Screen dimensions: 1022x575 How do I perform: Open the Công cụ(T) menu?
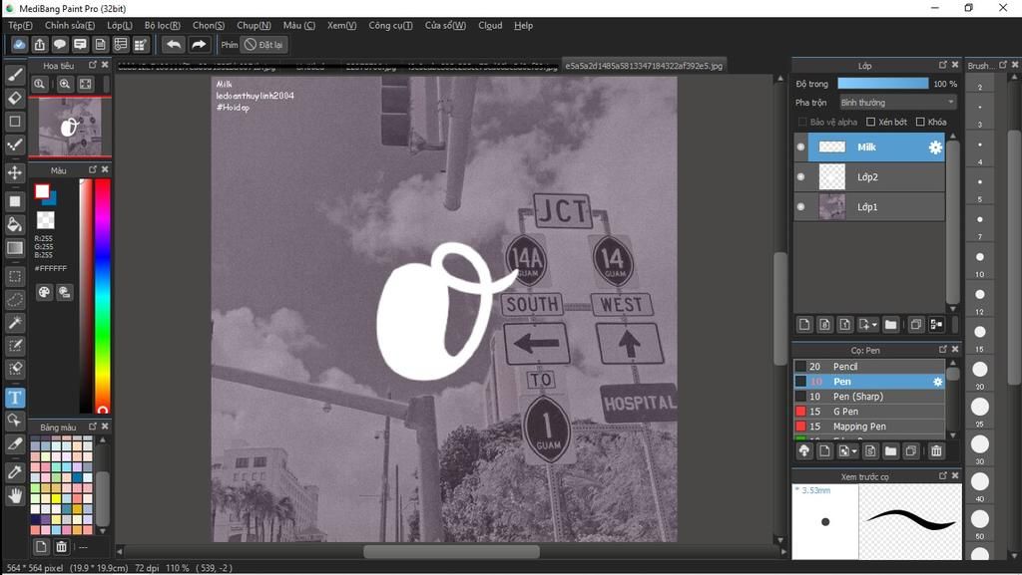[x=390, y=25]
